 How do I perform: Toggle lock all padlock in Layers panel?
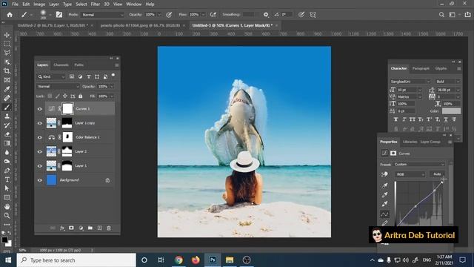(81, 96)
